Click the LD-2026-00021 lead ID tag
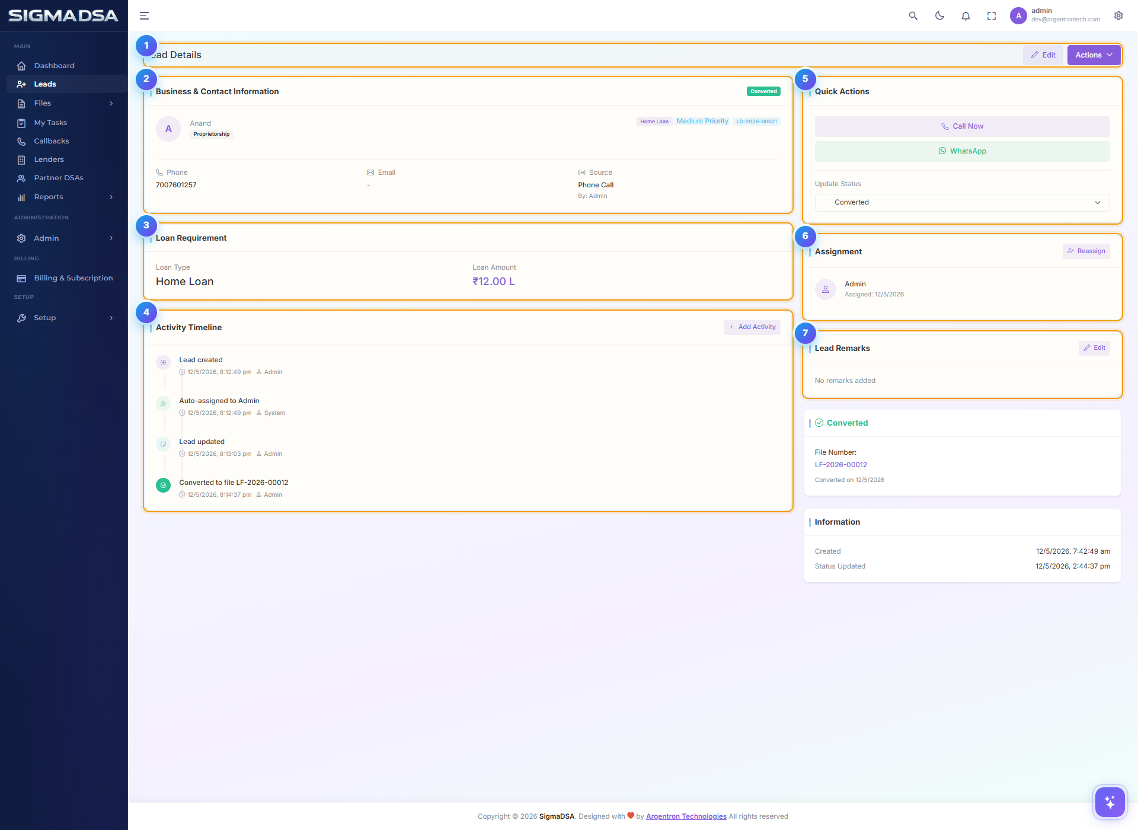This screenshot has width=1138, height=830. click(756, 122)
